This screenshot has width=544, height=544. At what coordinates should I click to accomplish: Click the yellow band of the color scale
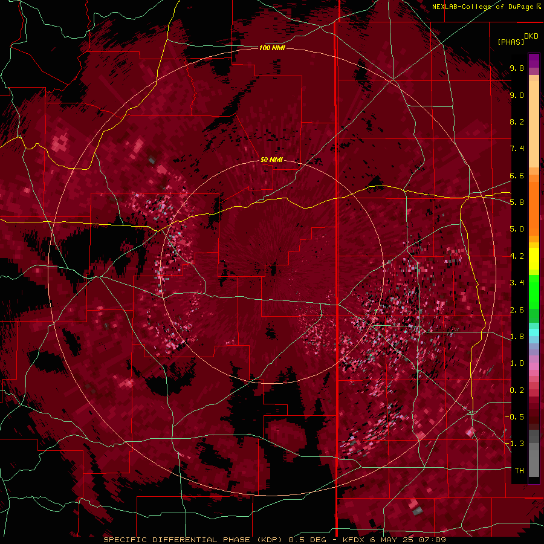coord(534,259)
